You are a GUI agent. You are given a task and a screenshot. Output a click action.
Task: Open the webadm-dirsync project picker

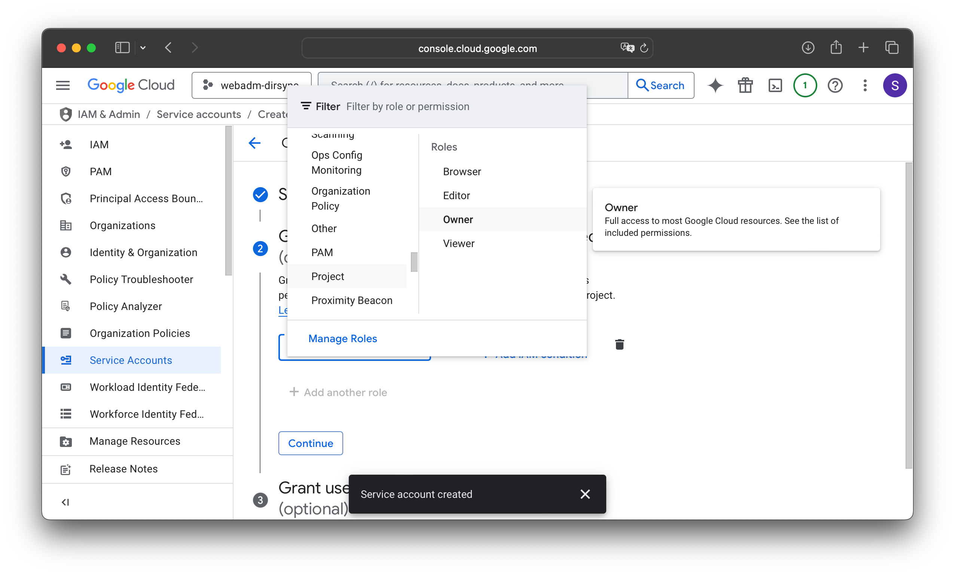(x=251, y=85)
